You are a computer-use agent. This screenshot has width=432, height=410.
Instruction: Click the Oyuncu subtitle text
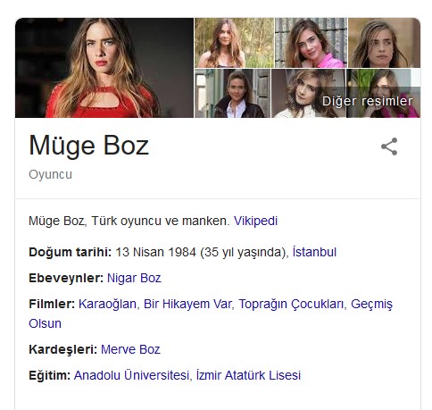point(50,174)
